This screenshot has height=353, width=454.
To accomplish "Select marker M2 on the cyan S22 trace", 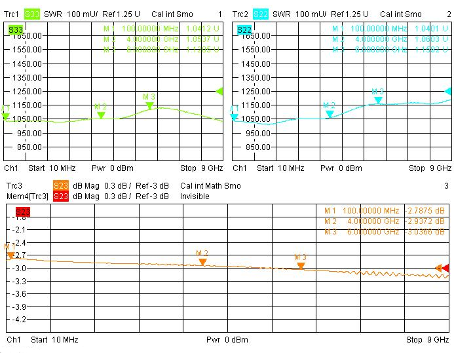I will tap(330, 113).
